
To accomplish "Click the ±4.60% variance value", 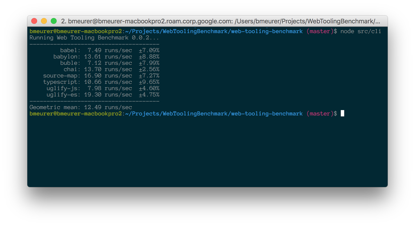I will (149, 88).
